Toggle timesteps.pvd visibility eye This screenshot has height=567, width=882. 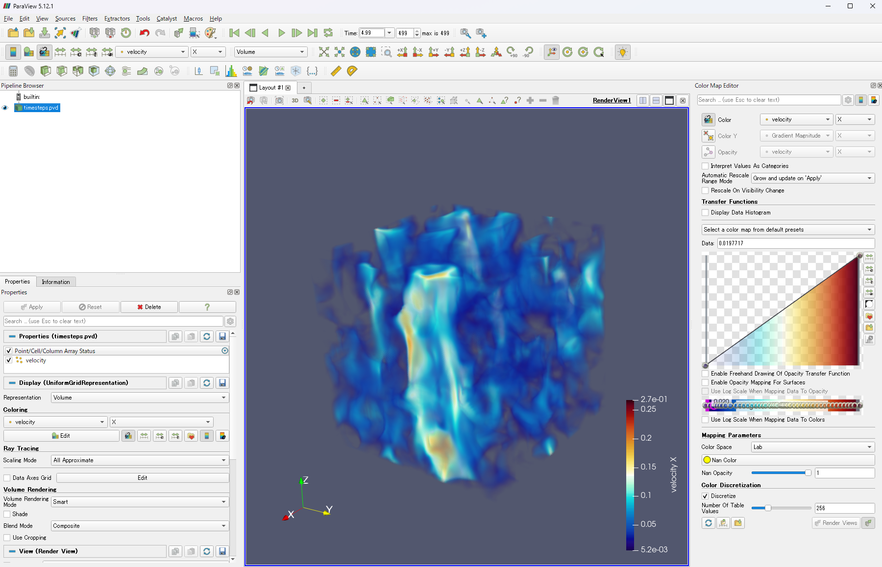pyautogui.click(x=5, y=108)
